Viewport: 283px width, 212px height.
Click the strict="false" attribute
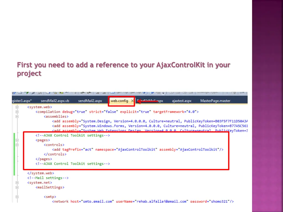click(103, 112)
